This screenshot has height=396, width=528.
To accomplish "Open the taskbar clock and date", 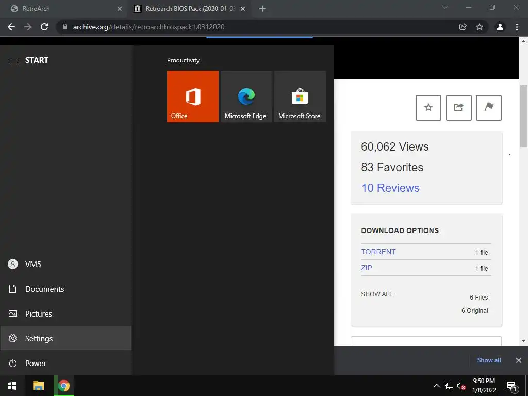I will coord(484,386).
